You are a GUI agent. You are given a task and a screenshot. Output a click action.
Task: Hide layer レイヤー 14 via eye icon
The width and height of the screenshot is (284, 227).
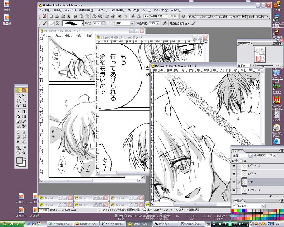(x=234, y=190)
